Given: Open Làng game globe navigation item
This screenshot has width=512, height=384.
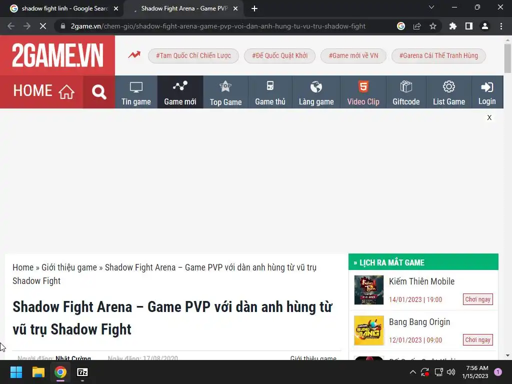Looking at the screenshot, I should pyautogui.click(x=316, y=92).
